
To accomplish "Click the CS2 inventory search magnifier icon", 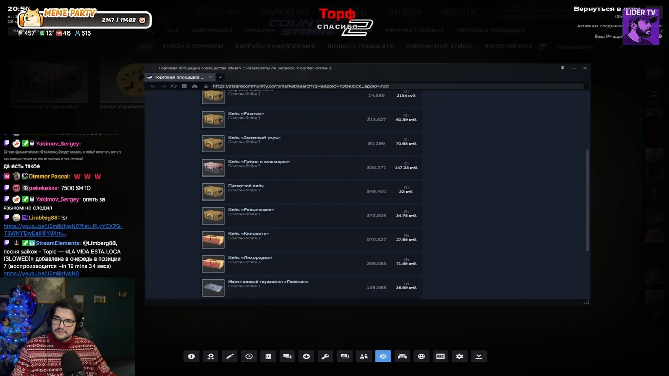I will tap(151, 30).
